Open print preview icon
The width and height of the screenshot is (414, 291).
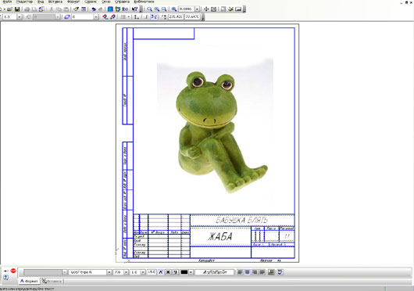tap(34, 9)
